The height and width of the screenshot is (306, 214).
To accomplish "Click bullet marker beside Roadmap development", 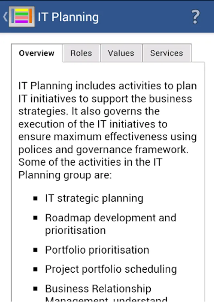I will 35,218.
